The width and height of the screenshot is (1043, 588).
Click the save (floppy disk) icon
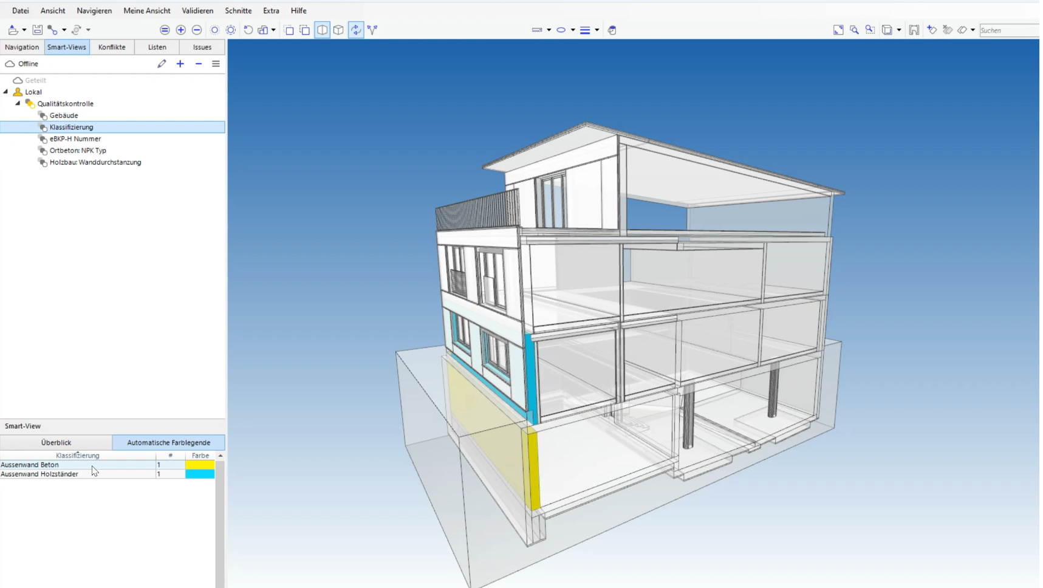38,30
